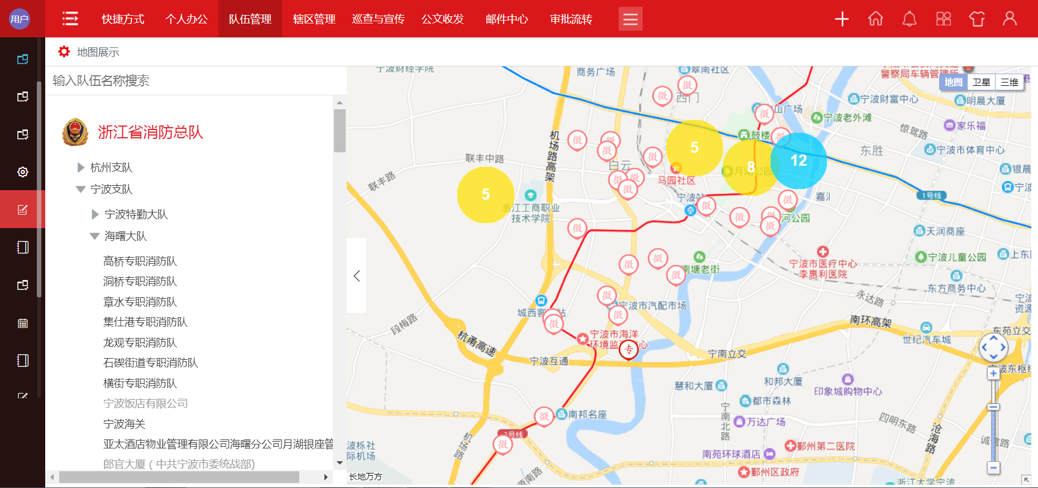Open the apps grid icon
The width and height of the screenshot is (1038, 488).
(944, 19)
